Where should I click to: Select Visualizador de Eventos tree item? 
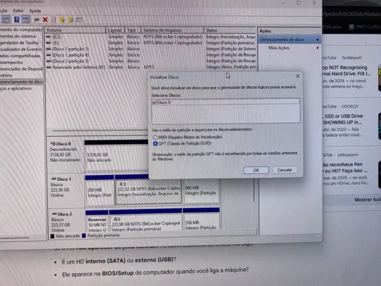21,49
